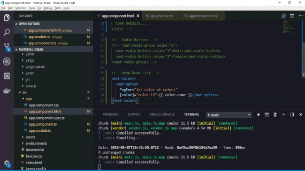
Task: Split the editor with layout icon
Action: [292, 16]
